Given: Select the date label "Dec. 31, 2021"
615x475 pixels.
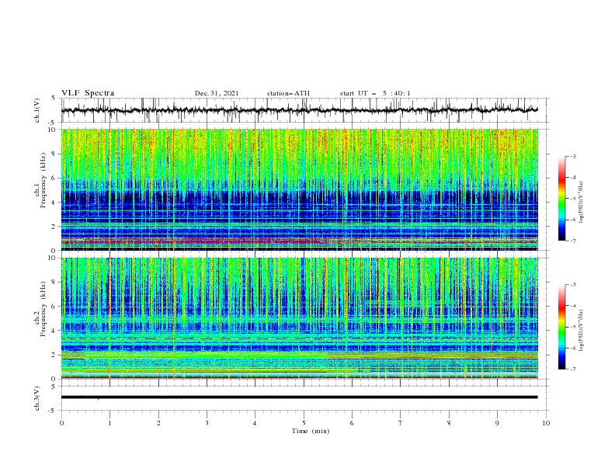Looking at the screenshot, I should pyautogui.click(x=217, y=93).
